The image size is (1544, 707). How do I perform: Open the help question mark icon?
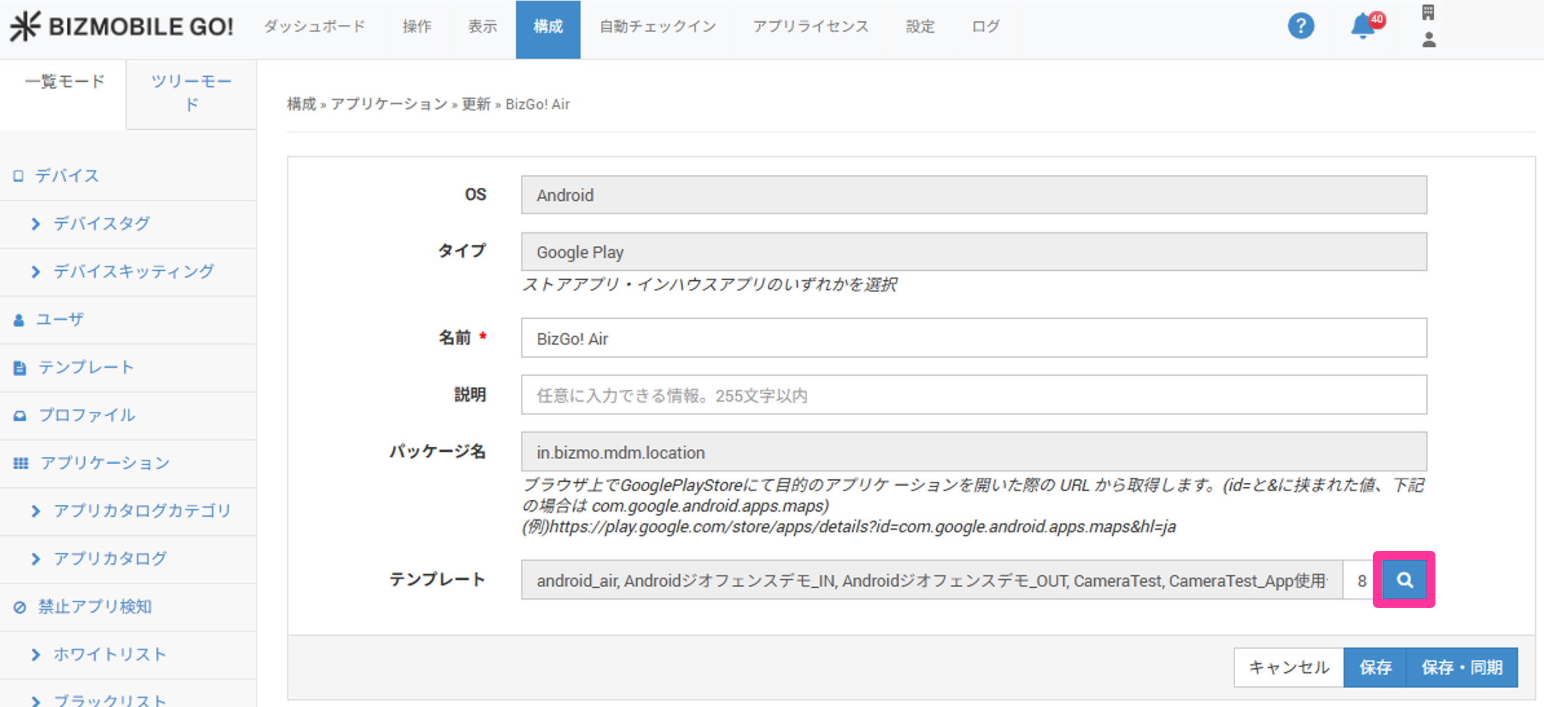click(1301, 26)
